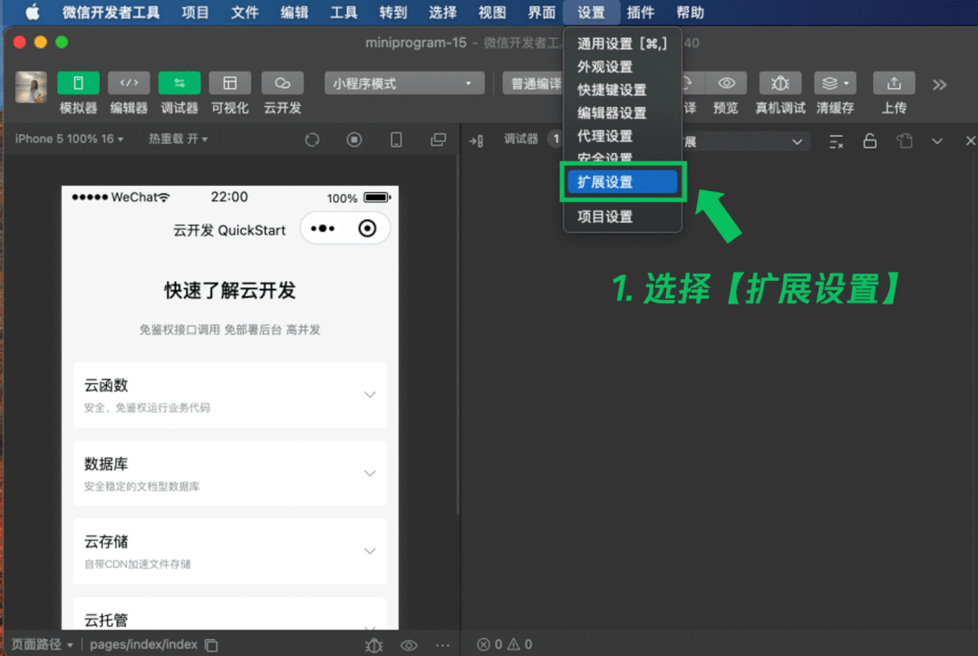Copy the pages/index/index path icon
The height and width of the screenshot is (656, 978).
point(212,645)
